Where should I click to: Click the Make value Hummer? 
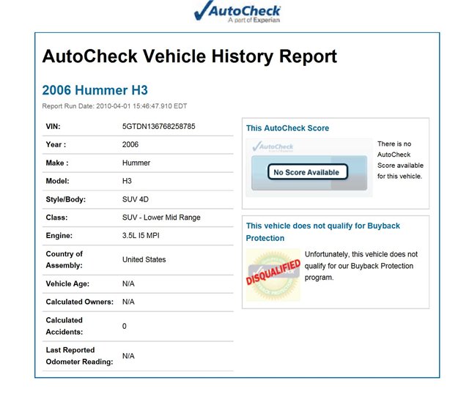click(136, 163)
